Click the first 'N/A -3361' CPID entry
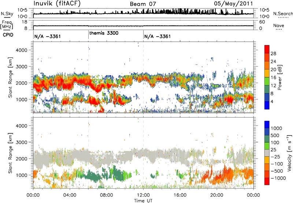Viewport: 293px width, 203px height. tap(48, 36)
